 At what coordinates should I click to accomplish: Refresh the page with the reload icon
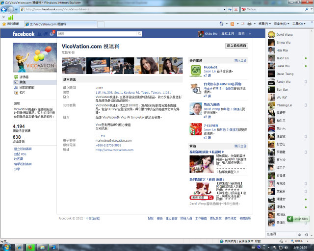[x=230, y=9]
